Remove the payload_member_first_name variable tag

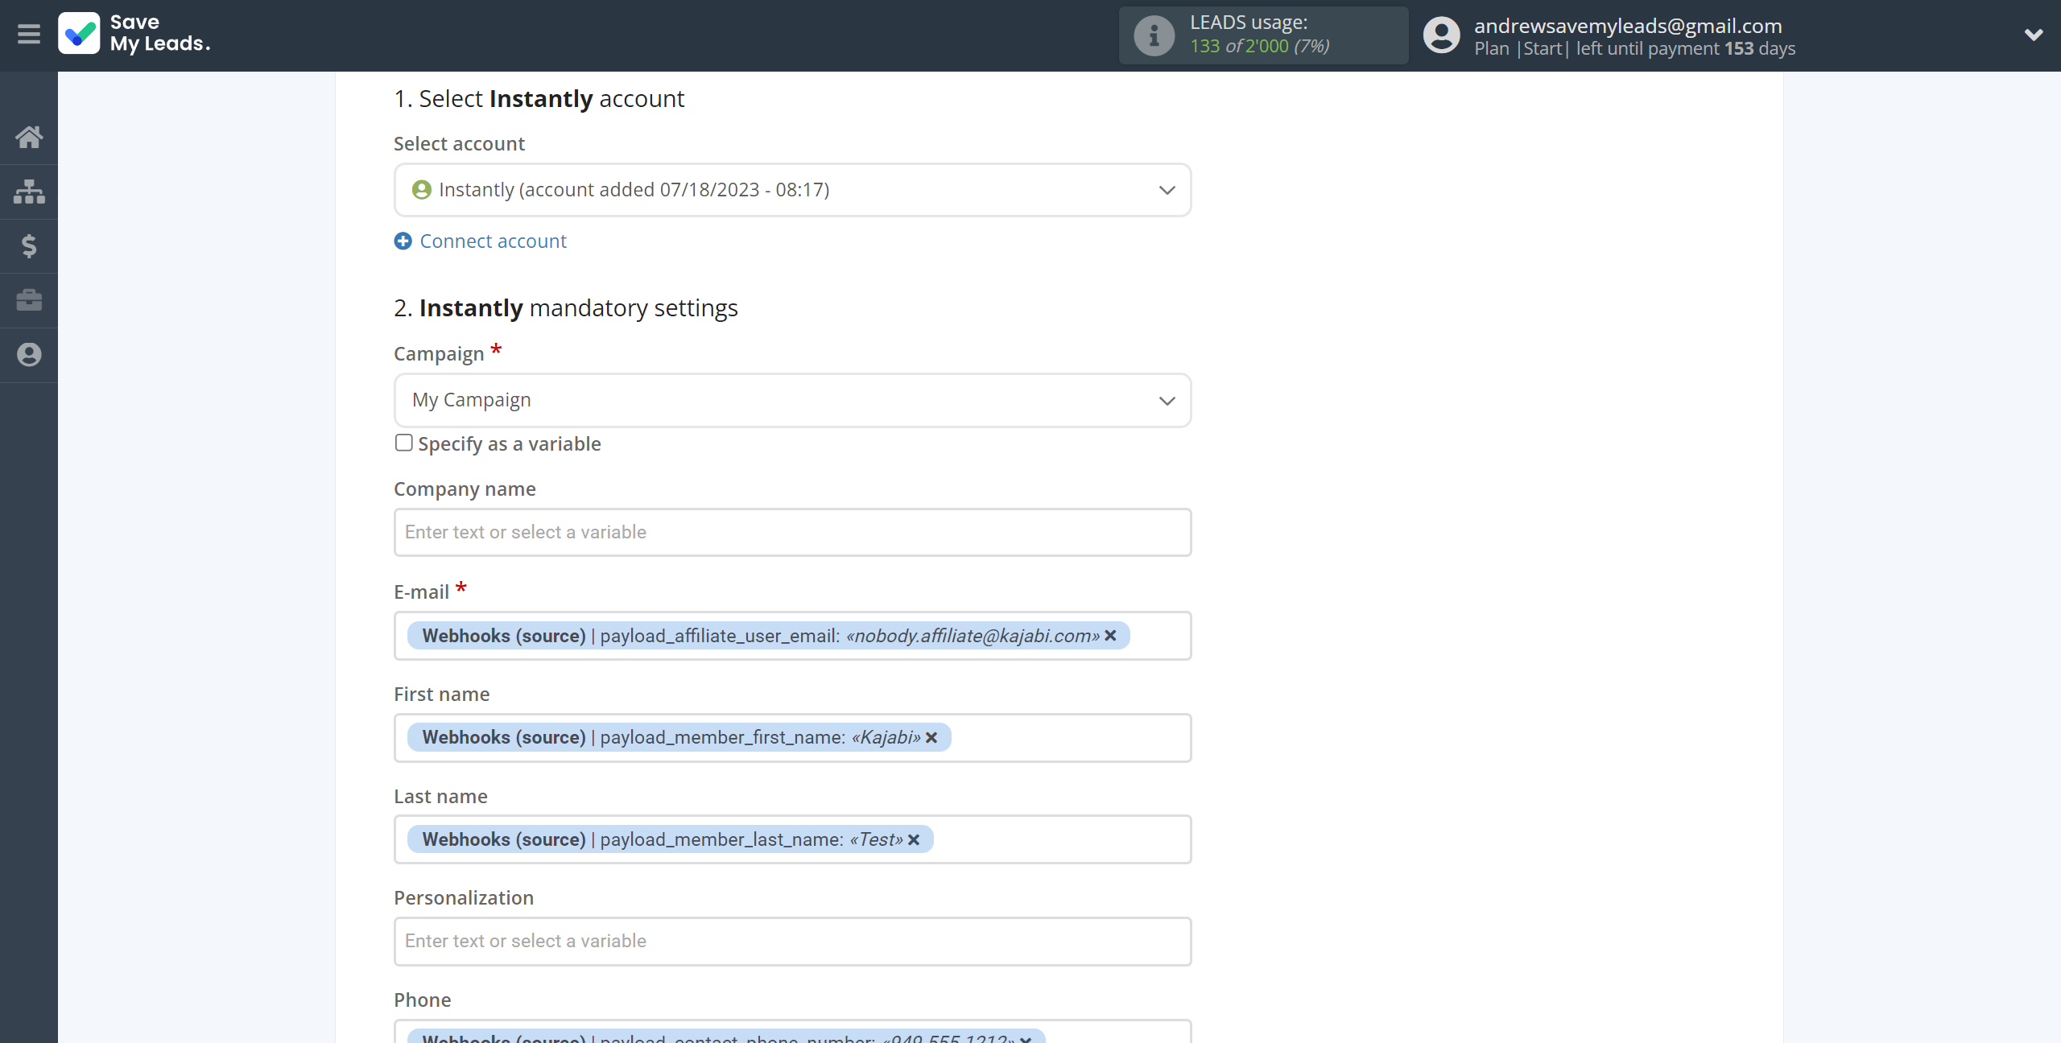tap(931, 737)
